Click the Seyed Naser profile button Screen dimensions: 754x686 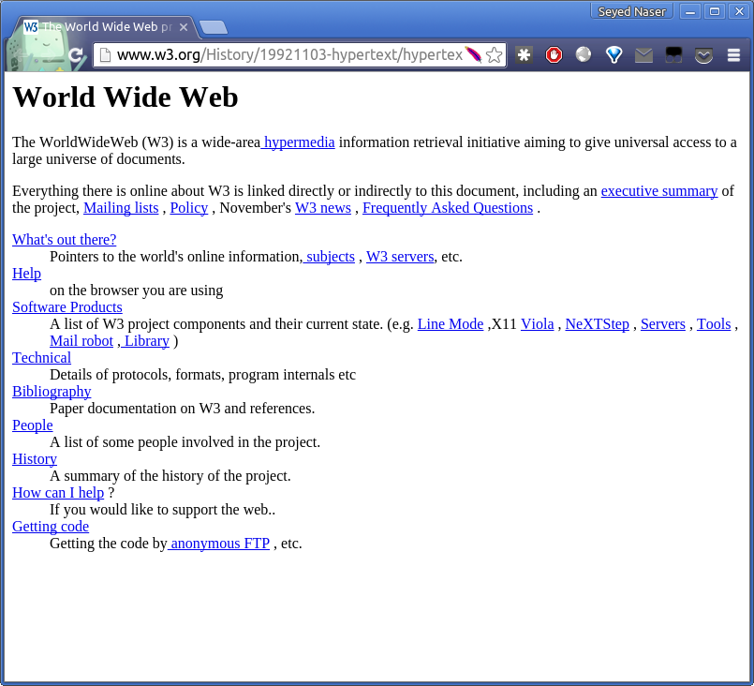631,11
